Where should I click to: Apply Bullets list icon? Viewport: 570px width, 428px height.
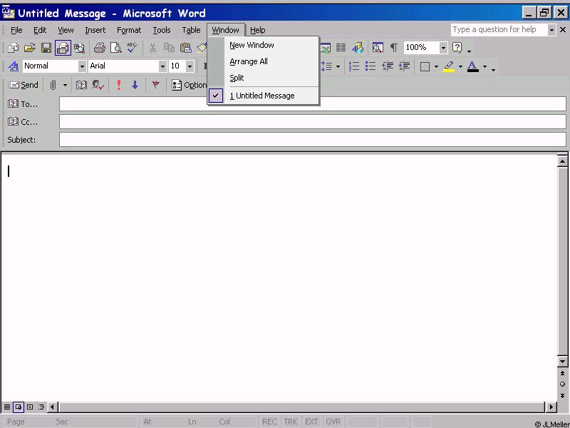pos(370,66)
